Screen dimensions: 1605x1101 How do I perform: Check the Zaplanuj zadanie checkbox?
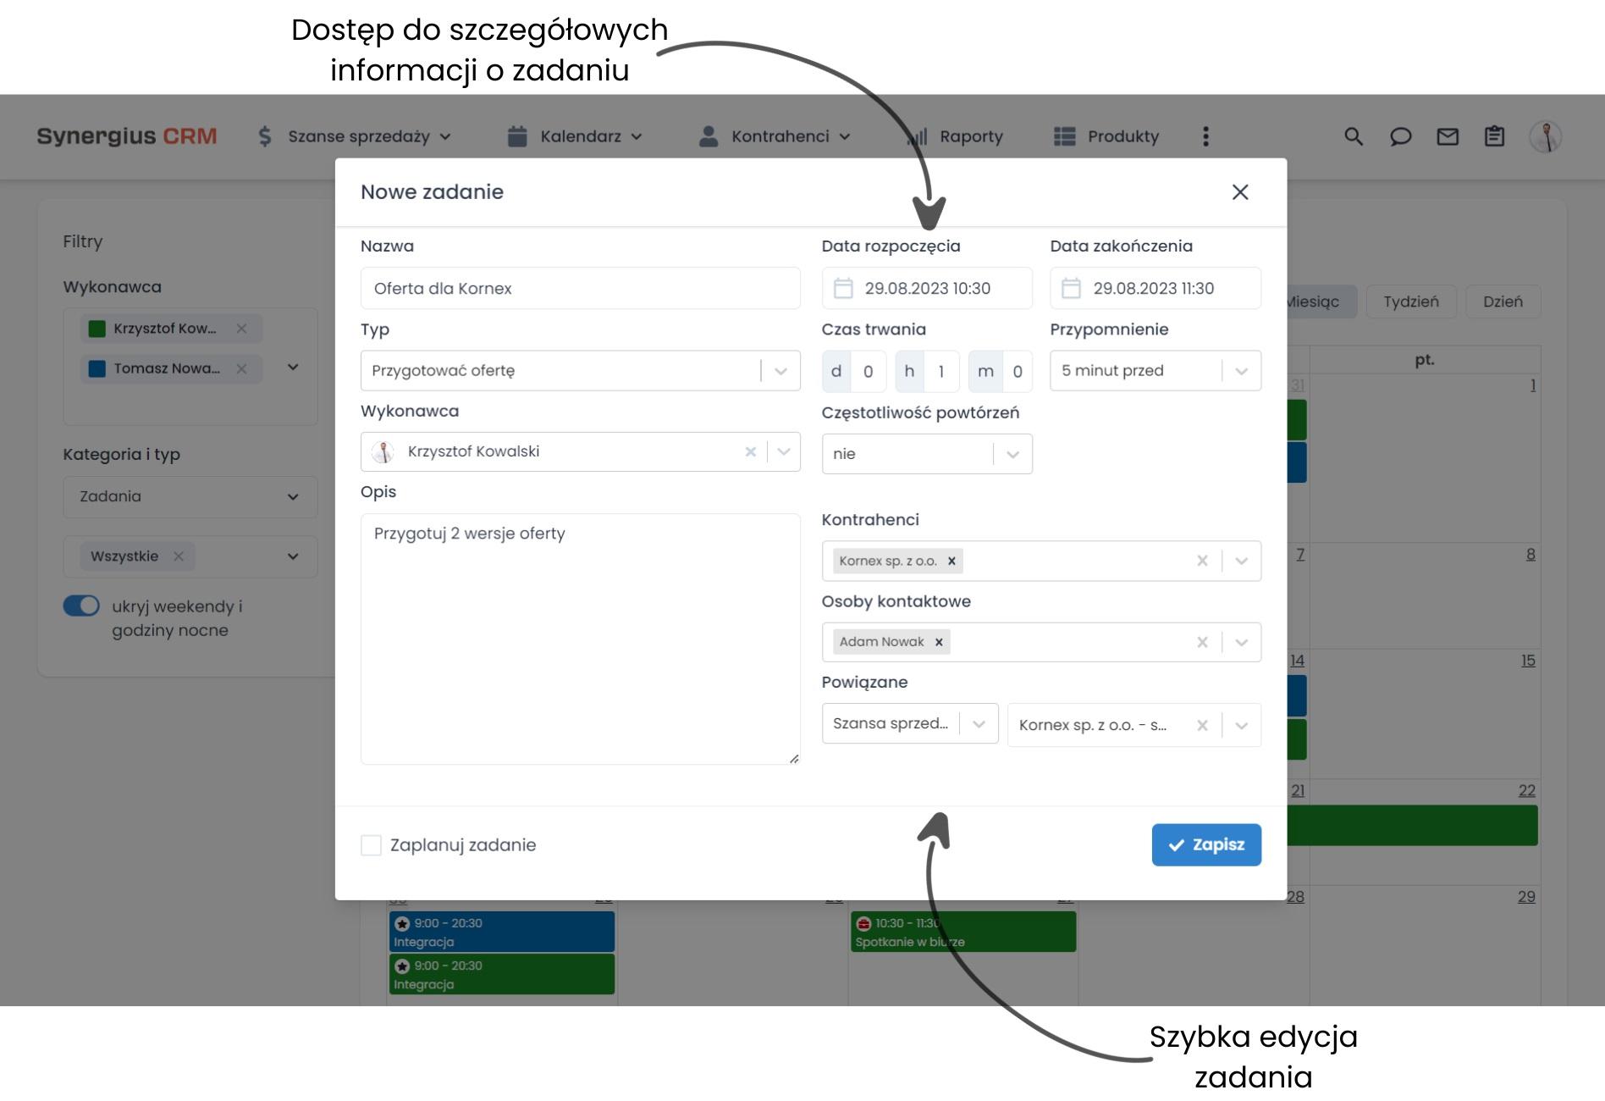click(371, 845)
